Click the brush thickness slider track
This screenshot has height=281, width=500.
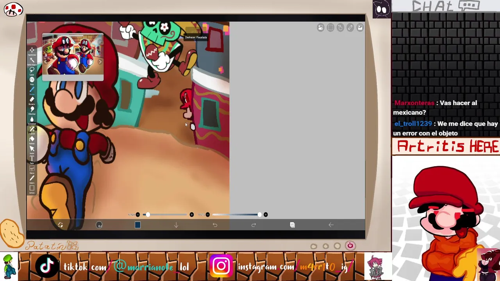tap(164, 215)
